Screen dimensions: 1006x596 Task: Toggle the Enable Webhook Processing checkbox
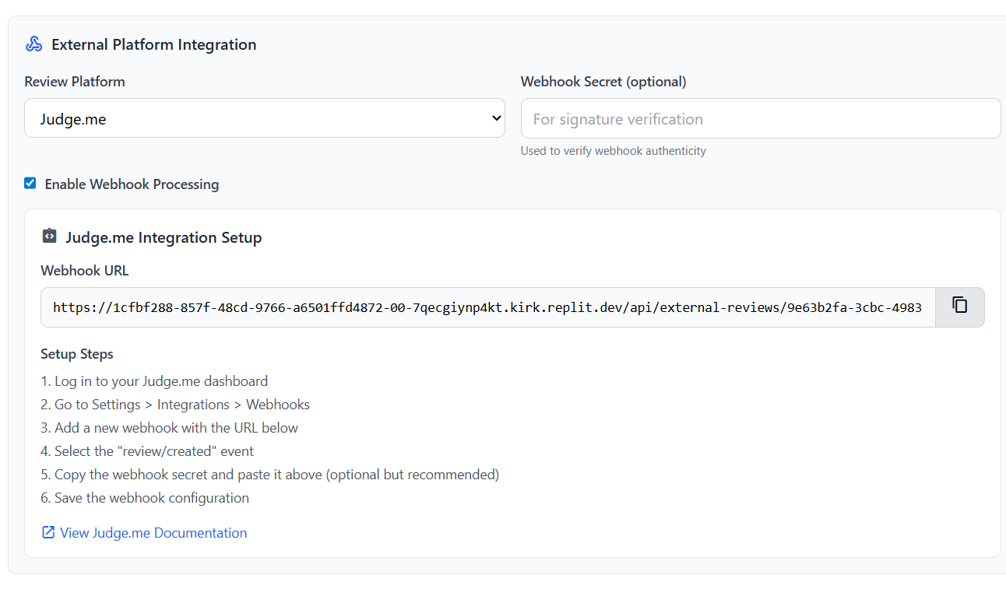(x=30, y=184)
